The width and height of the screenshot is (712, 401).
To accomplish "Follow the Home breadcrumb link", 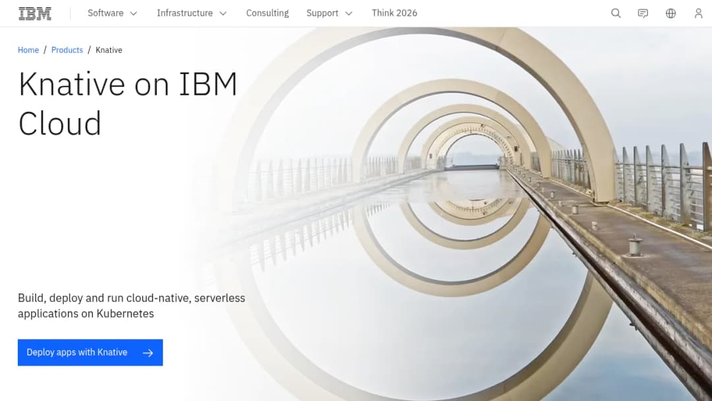I will click(x=28, y=50).
